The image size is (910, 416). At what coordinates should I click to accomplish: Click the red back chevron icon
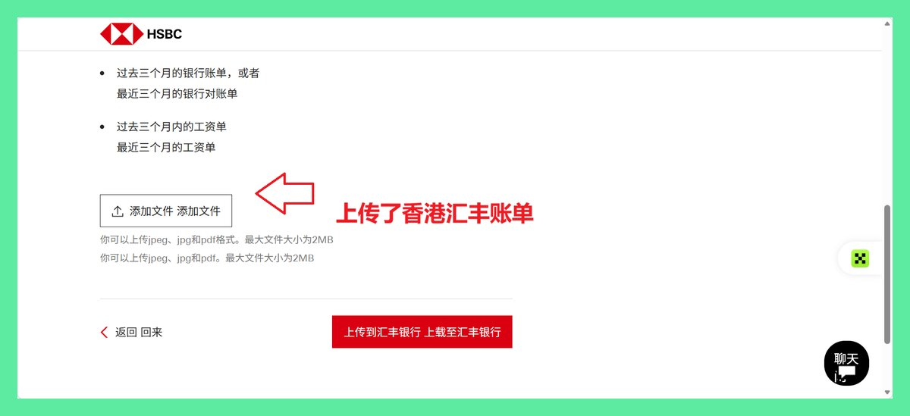coord(105,332)
